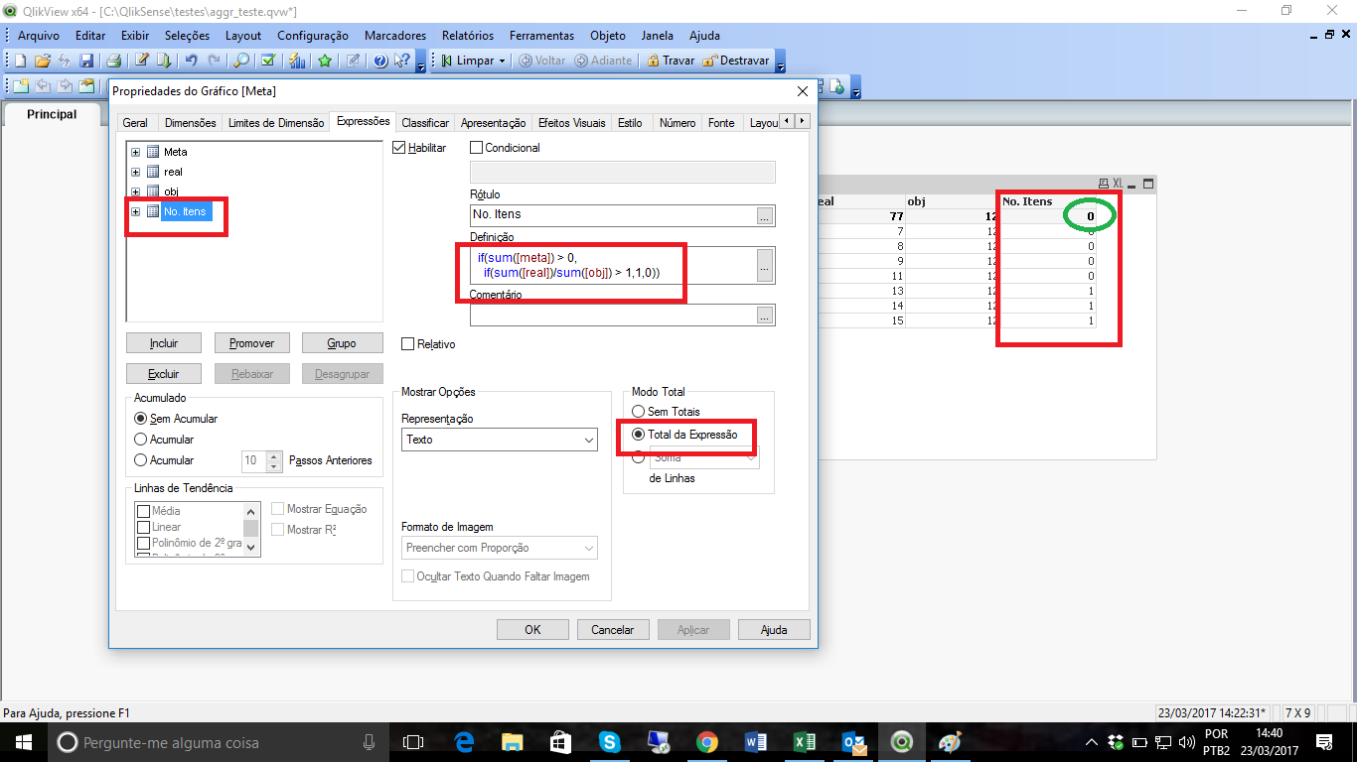Image resolution: width=1357 pixels, height=762 pixels.
Task: Click the New document toolbar icon
Action: pos(21,61)
